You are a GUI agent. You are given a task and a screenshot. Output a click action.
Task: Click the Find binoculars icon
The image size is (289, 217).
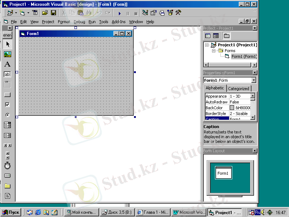click(89, 13)
